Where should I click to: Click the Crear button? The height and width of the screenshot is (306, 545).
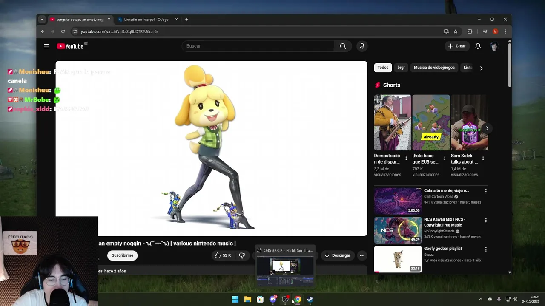tap(457, 46)
